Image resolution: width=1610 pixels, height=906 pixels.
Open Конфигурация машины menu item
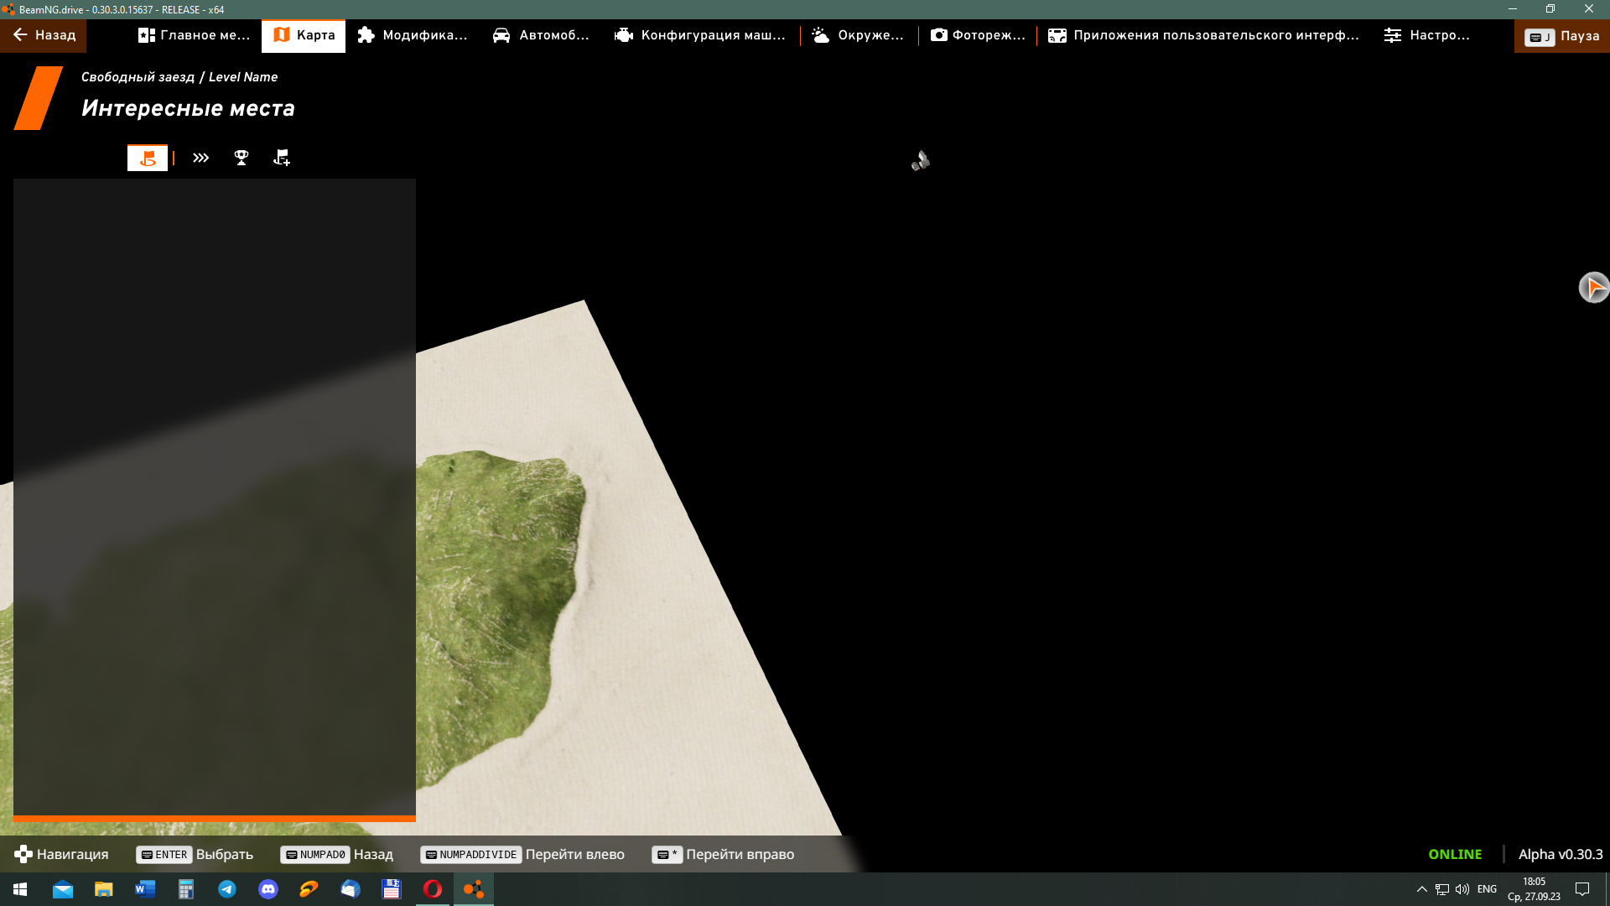(700, 35)
